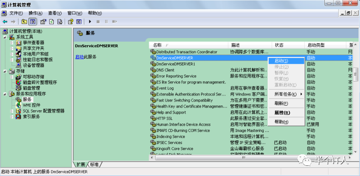Select the WMI 控件 tree node
This screenshot has width=360, height=176.
32,105
